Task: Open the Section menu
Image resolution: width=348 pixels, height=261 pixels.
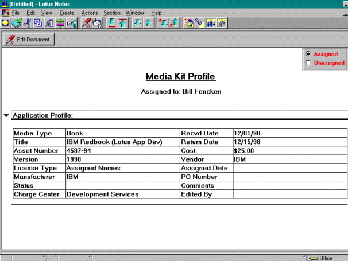Action: point(112,13)
